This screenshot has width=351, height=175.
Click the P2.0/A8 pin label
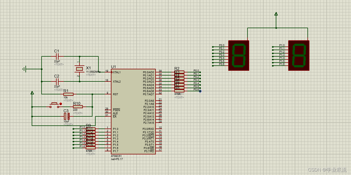[x=149, y=101]
